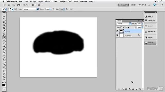Open the layer blend mode dropdown

(124, 24)
